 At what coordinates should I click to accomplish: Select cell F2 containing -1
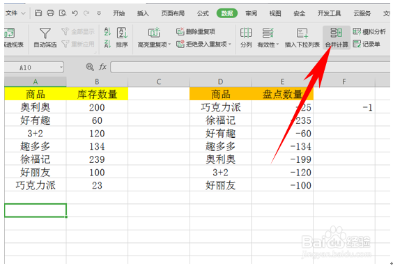[344, 107]
